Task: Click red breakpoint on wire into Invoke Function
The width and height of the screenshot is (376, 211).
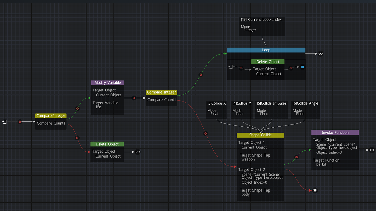Action: [x=296, y=157]
